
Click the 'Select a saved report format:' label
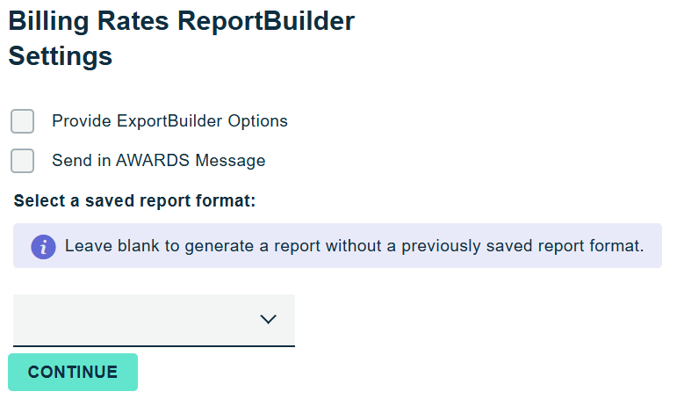pos(134,201)
